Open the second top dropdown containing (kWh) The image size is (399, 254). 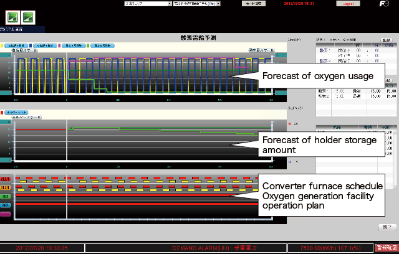point(197,4)
